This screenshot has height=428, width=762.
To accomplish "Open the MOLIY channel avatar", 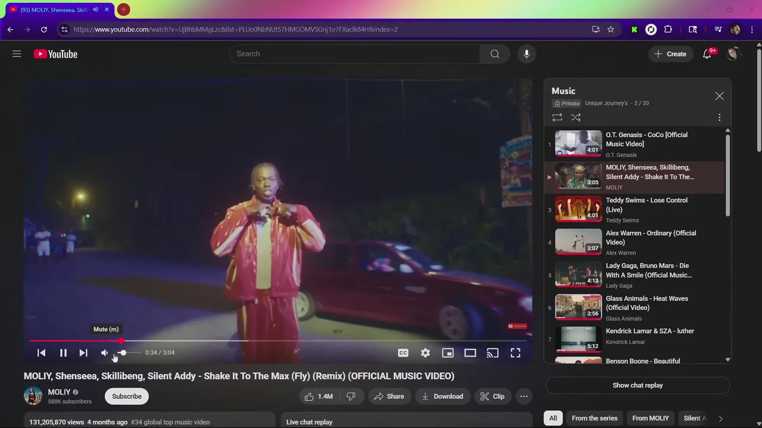I will click(x=33, y=396).
